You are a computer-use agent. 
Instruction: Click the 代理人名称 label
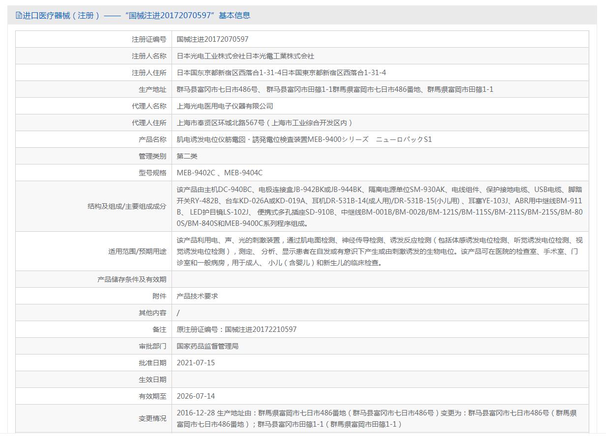(148, 106)
